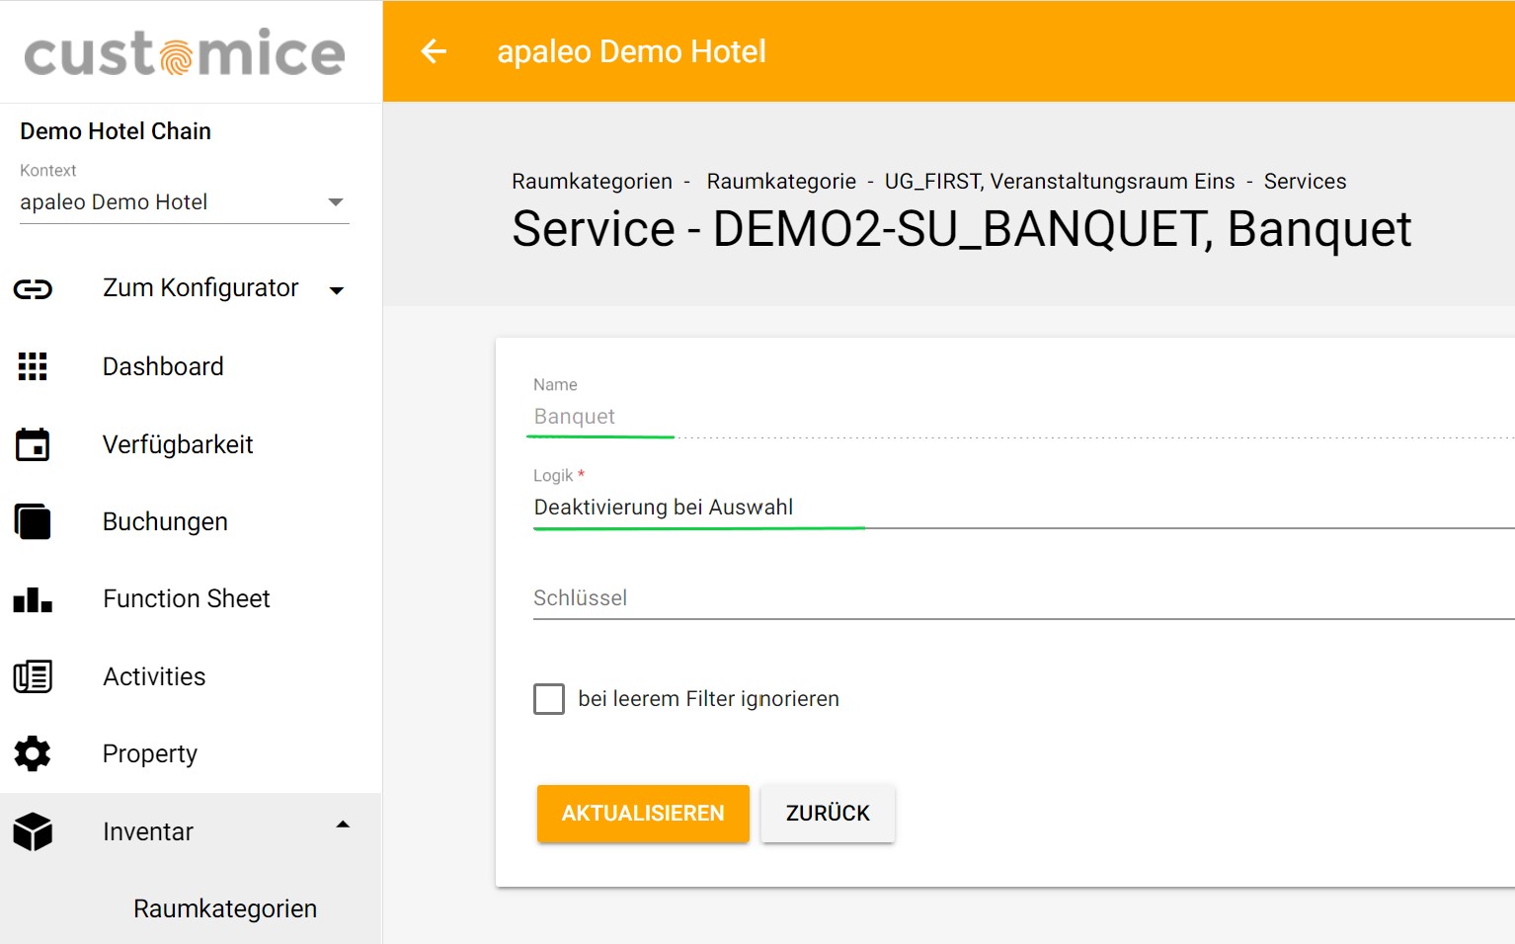Click the Activities newspaper icon
Image resolution: width=1515 pixels, height=944 pixels.
[x=33, y=676]
